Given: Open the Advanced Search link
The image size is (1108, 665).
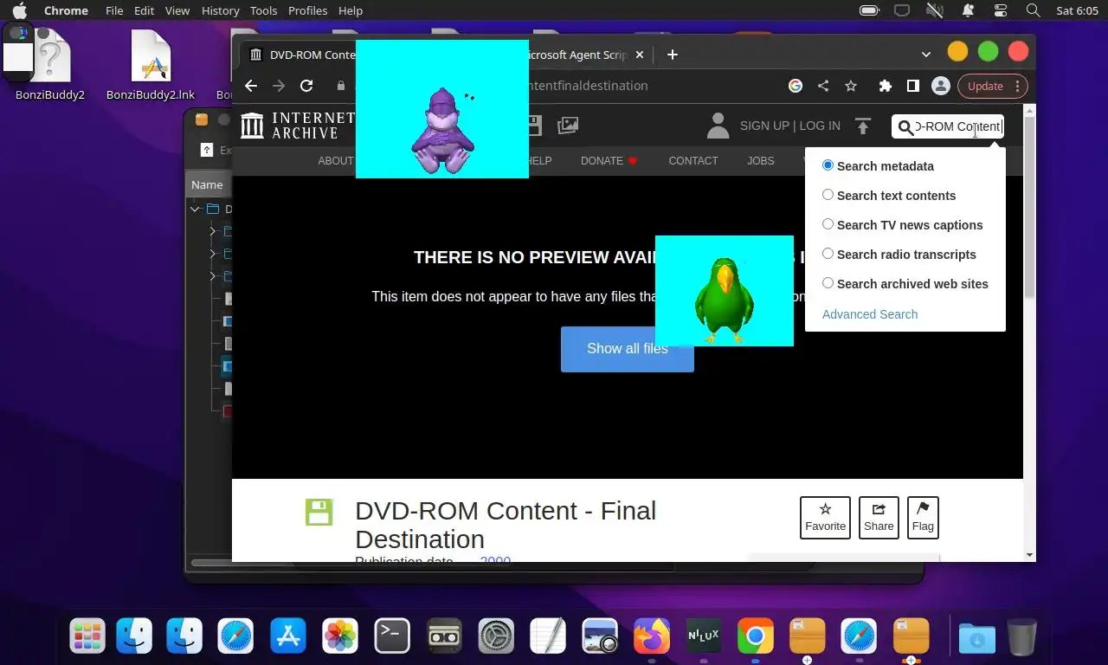Looking at the screenshot, I should coord(870,314).
